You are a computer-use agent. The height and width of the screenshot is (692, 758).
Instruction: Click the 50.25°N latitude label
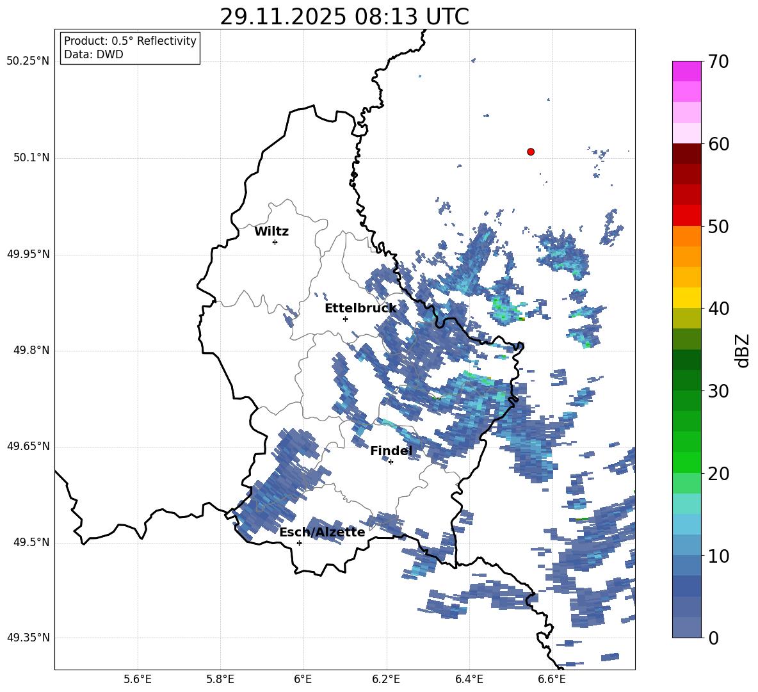pyautogui.click(x=28, y=61)
